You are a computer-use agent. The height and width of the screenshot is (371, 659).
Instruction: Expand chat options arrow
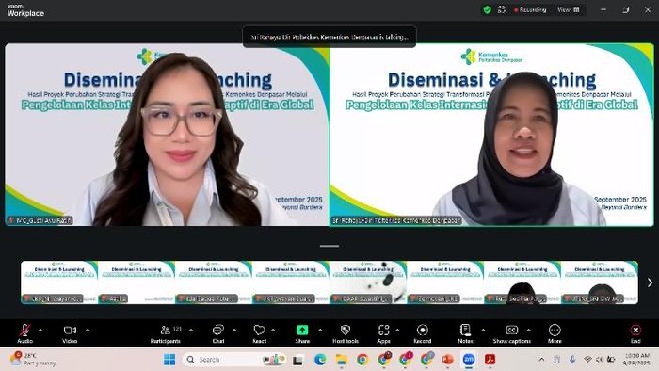click(x=234, y=331)
